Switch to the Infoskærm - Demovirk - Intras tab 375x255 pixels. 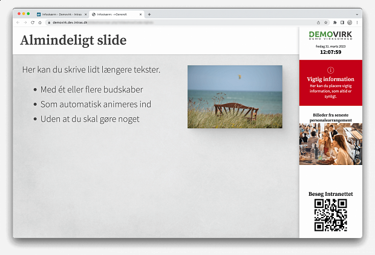click(x=62, y=15)
